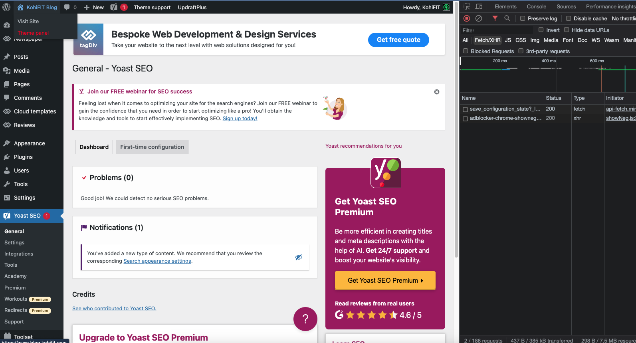This screenshot has width=636, height=343.
Task: Filter network requests by CSS
Action: click(521, 40)
